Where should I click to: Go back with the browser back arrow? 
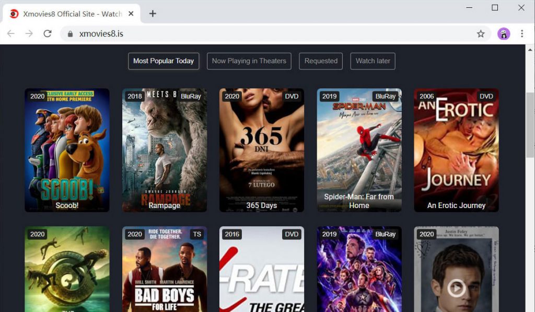pyautogui.click(x=11, y=33)
